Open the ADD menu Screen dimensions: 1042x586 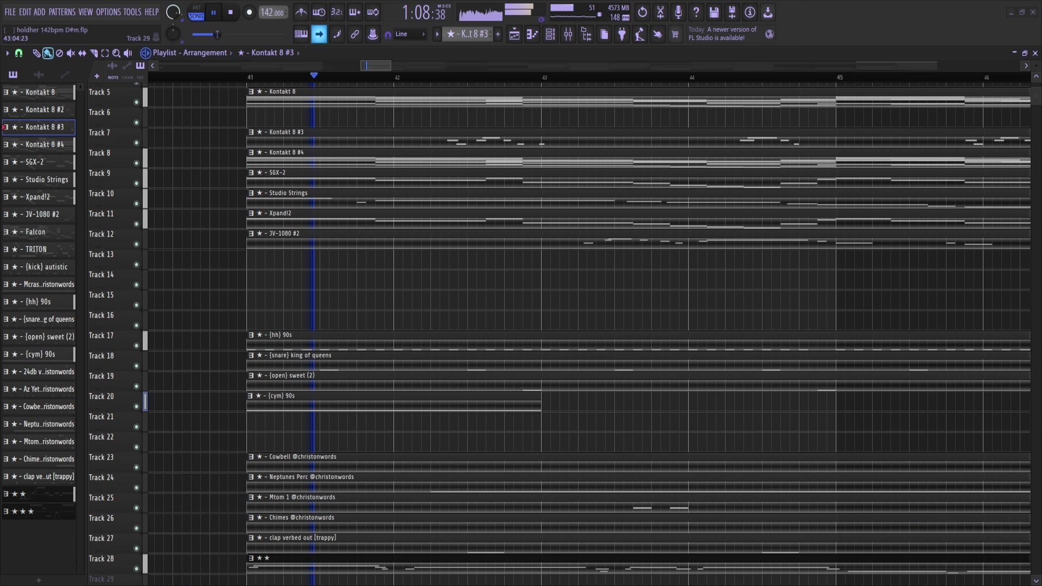(x=40, y=12)
